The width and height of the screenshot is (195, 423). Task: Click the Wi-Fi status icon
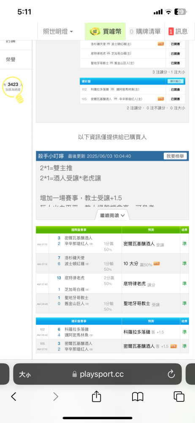pos(168,12)
